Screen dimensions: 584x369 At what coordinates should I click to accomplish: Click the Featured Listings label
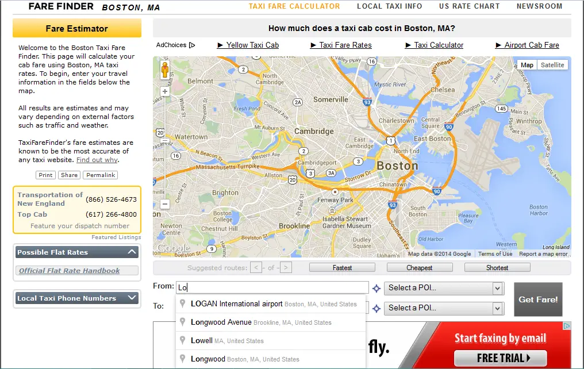pos(116,237)
